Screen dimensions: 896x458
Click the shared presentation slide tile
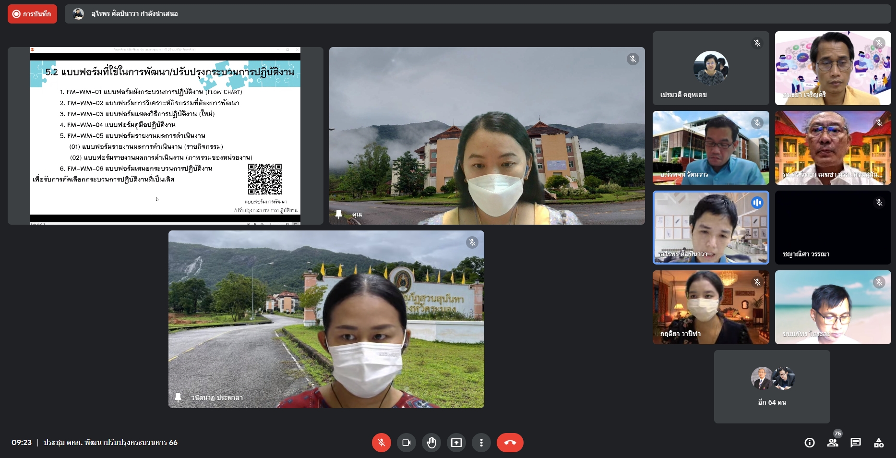(x=165, y=136)
